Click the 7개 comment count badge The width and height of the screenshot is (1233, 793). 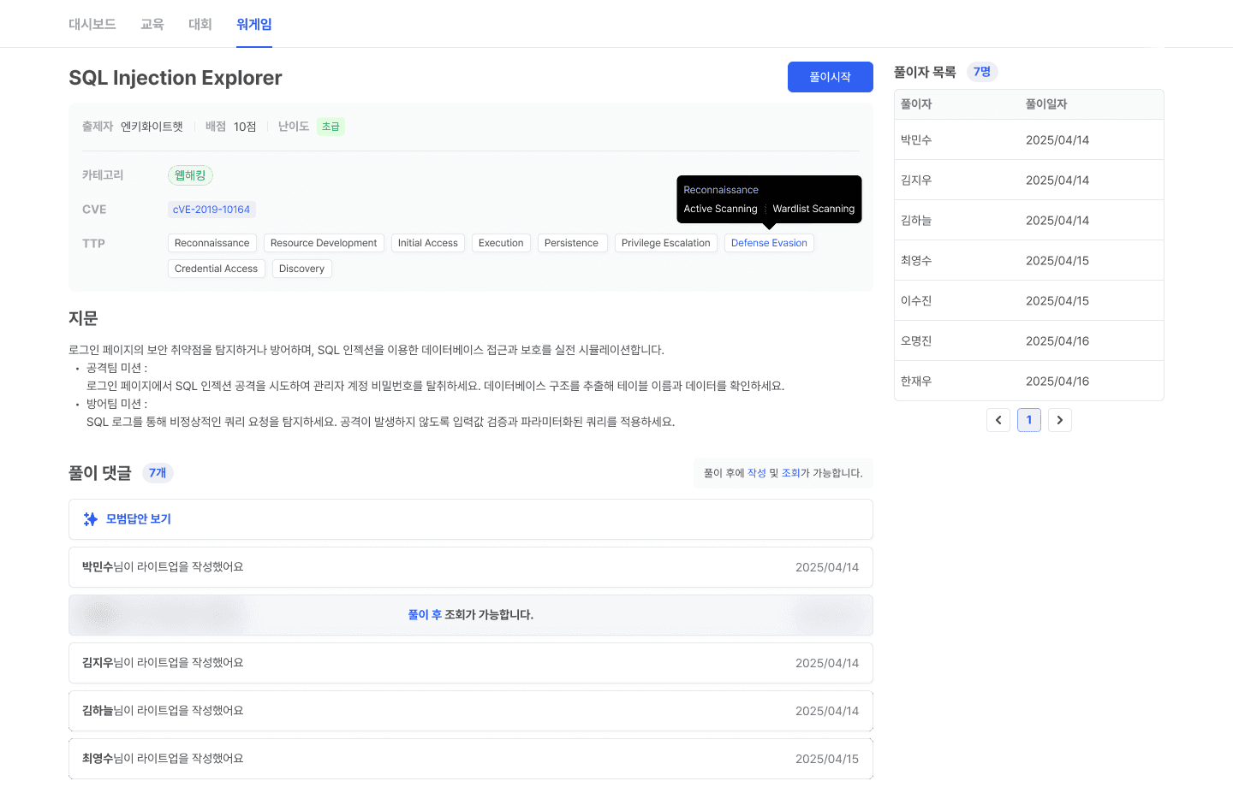click(x=158, y=473)
